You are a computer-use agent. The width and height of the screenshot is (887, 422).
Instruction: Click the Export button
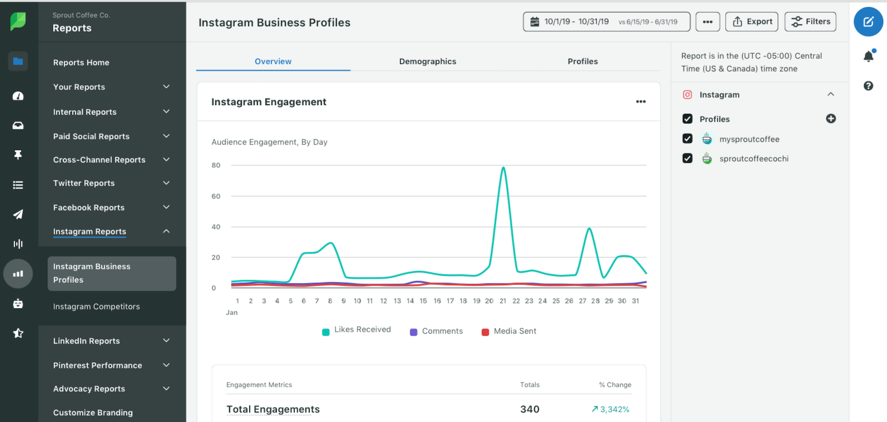coord(752,22)
